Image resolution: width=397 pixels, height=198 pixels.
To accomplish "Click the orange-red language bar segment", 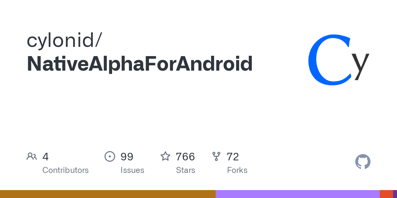I will pos(386,194).
